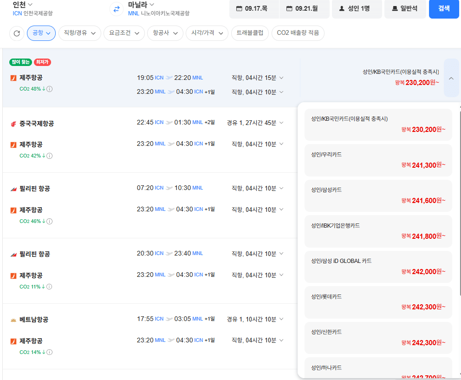Click the ICN 인천국제공항 airport label
The image size is (461, 380).
(x=32, y=13)
